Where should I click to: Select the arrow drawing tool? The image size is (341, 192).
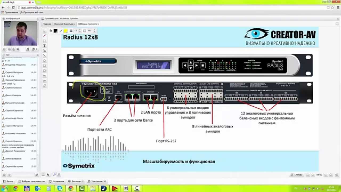click(44, 50)
